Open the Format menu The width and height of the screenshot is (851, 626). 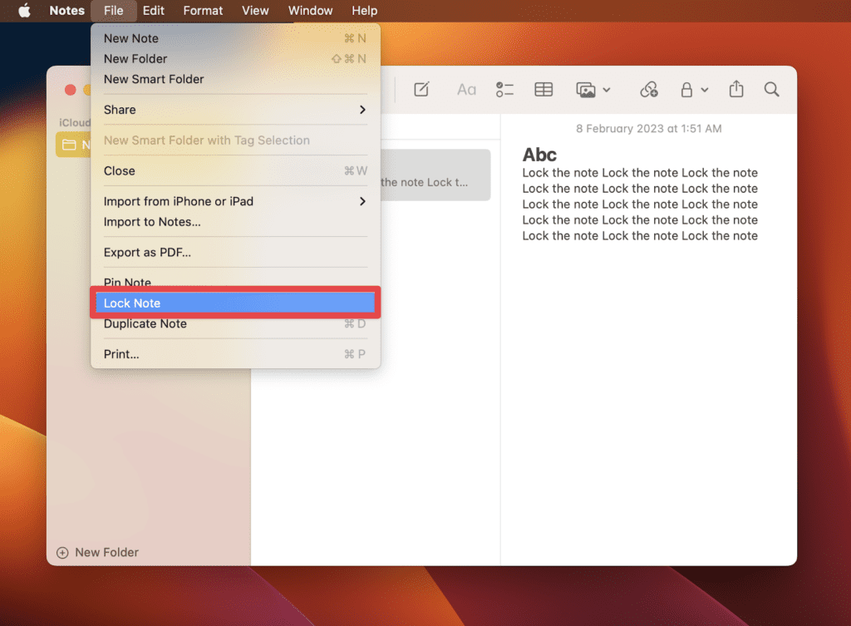point(203,10)
